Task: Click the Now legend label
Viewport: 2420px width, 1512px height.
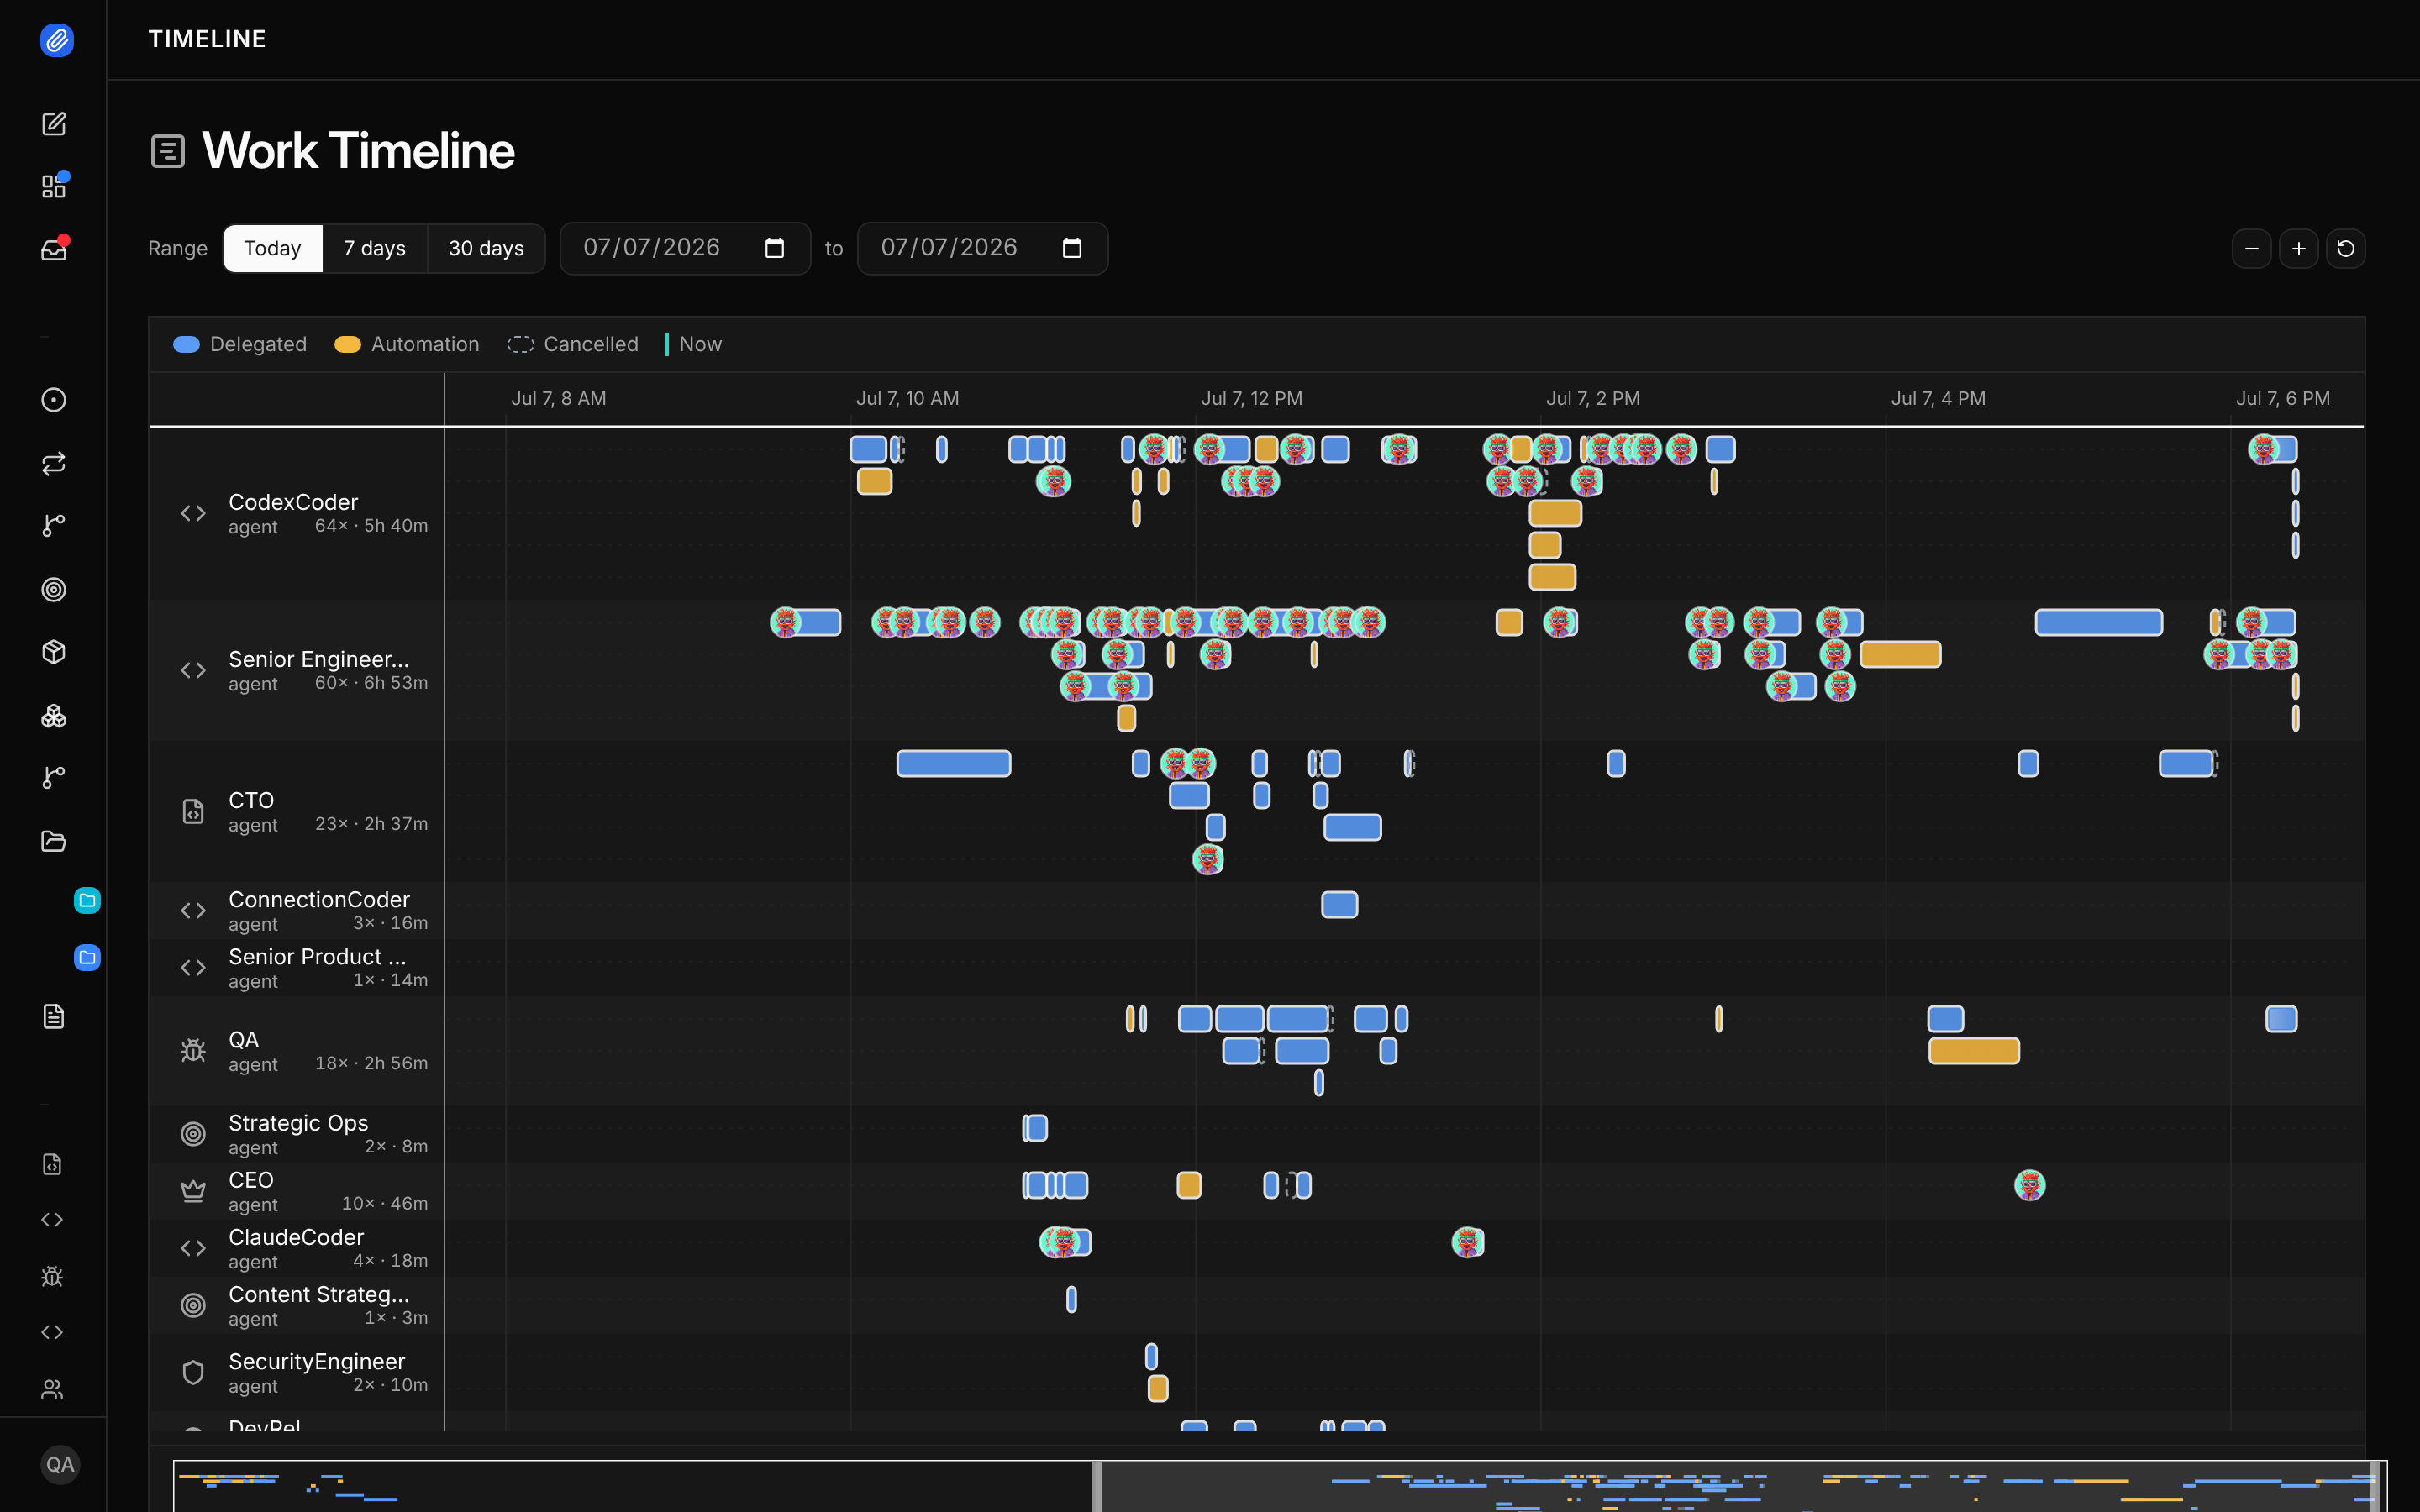Action: tap(700, 344)
